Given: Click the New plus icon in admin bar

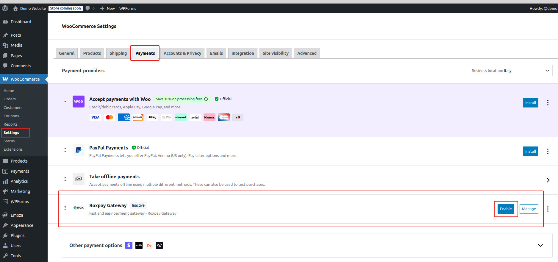Looking at the screenshot, I should click(x=102, y=8).
